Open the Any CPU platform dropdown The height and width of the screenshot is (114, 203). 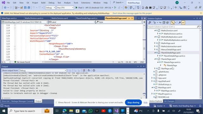click(65, 8)
